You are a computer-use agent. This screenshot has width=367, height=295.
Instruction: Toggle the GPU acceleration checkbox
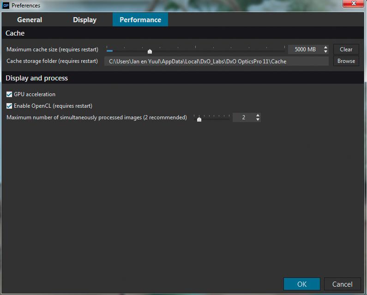[x=9, y=94]
